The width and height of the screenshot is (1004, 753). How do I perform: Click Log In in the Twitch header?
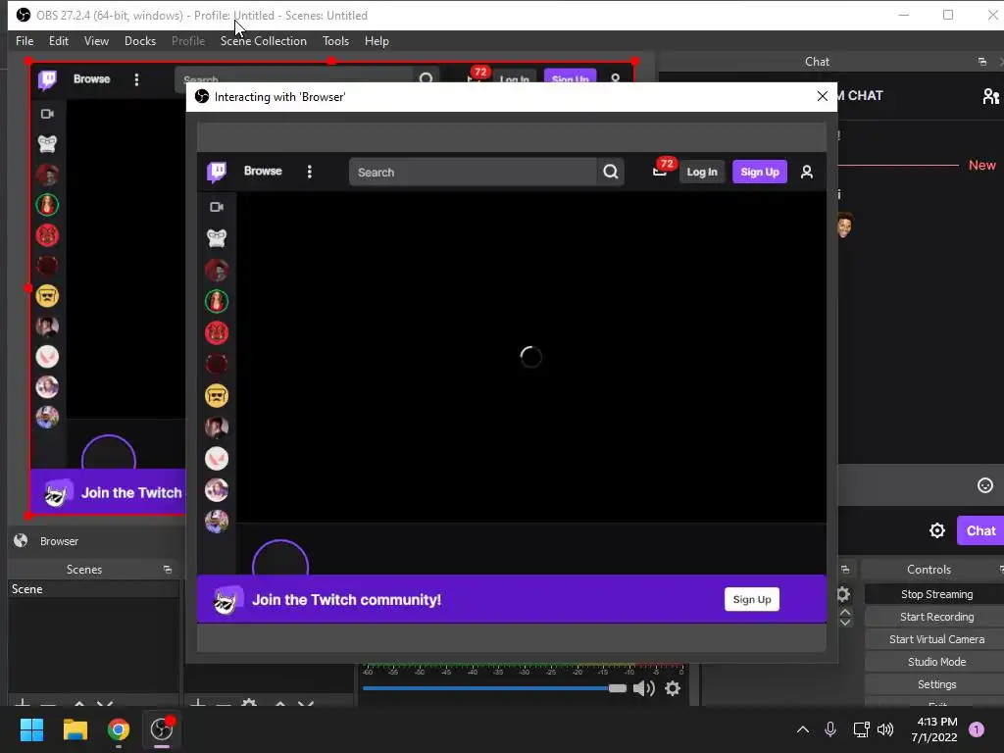click(x=702, y=172)
